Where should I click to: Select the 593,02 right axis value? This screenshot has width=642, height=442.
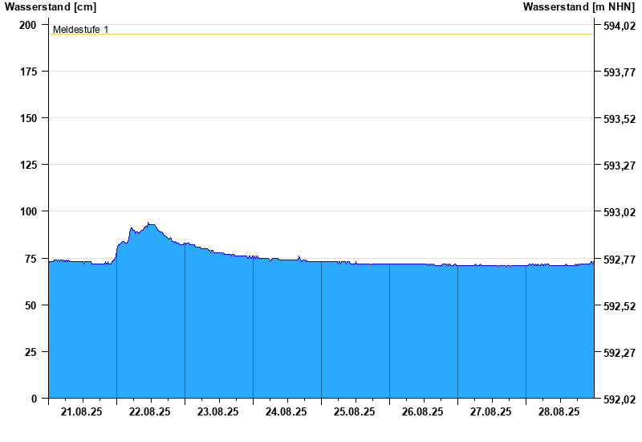(x=619, y=213)
